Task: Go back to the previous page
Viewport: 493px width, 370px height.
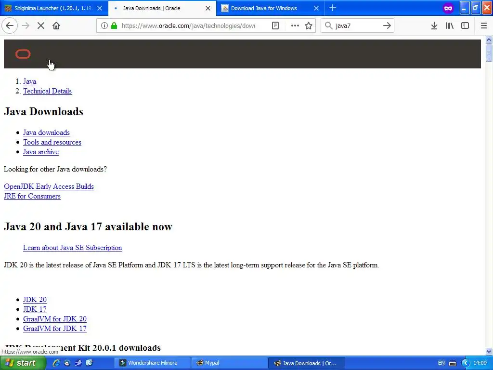Action: 10,26
